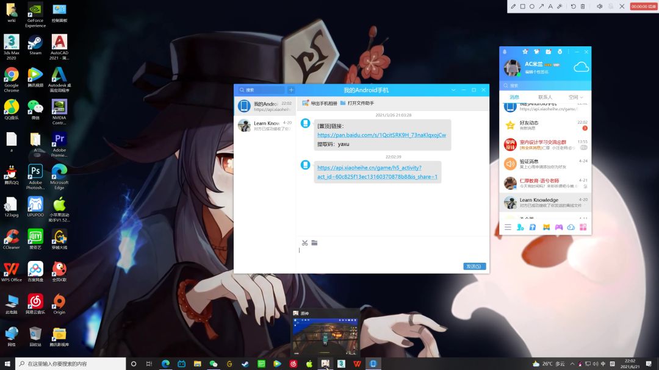Select the highlighter pen in recorder toolbar
Viewport: 659px width, 370px height.
(x=560, y=6)
